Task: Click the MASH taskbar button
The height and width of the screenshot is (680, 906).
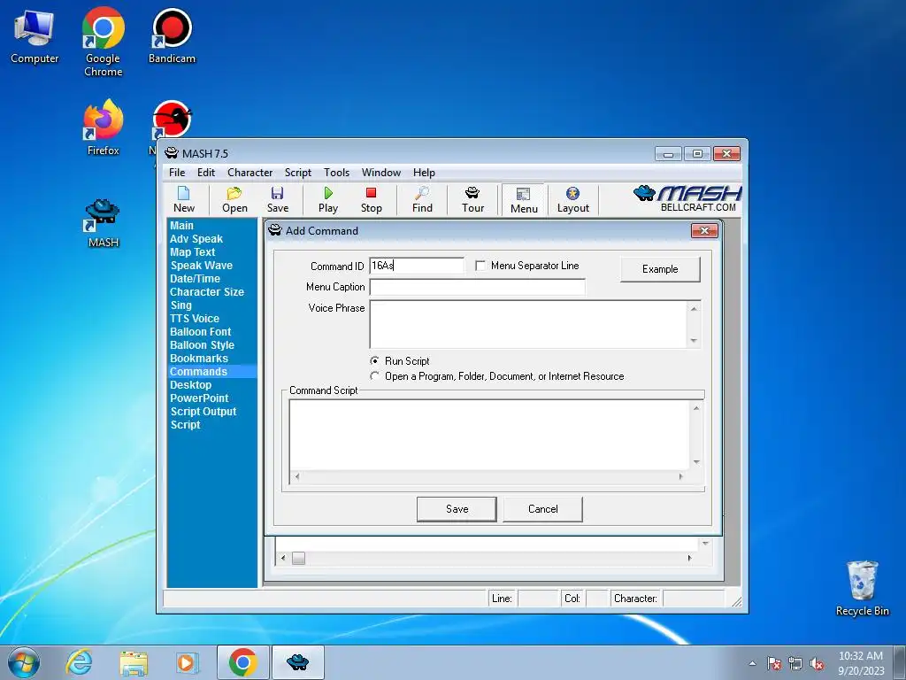Action: click(x=297, y=662)
